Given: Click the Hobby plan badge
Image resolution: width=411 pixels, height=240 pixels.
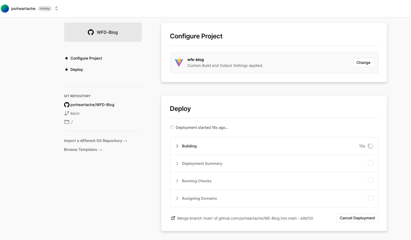Looking at the screenshot, I should click(45, 9).
